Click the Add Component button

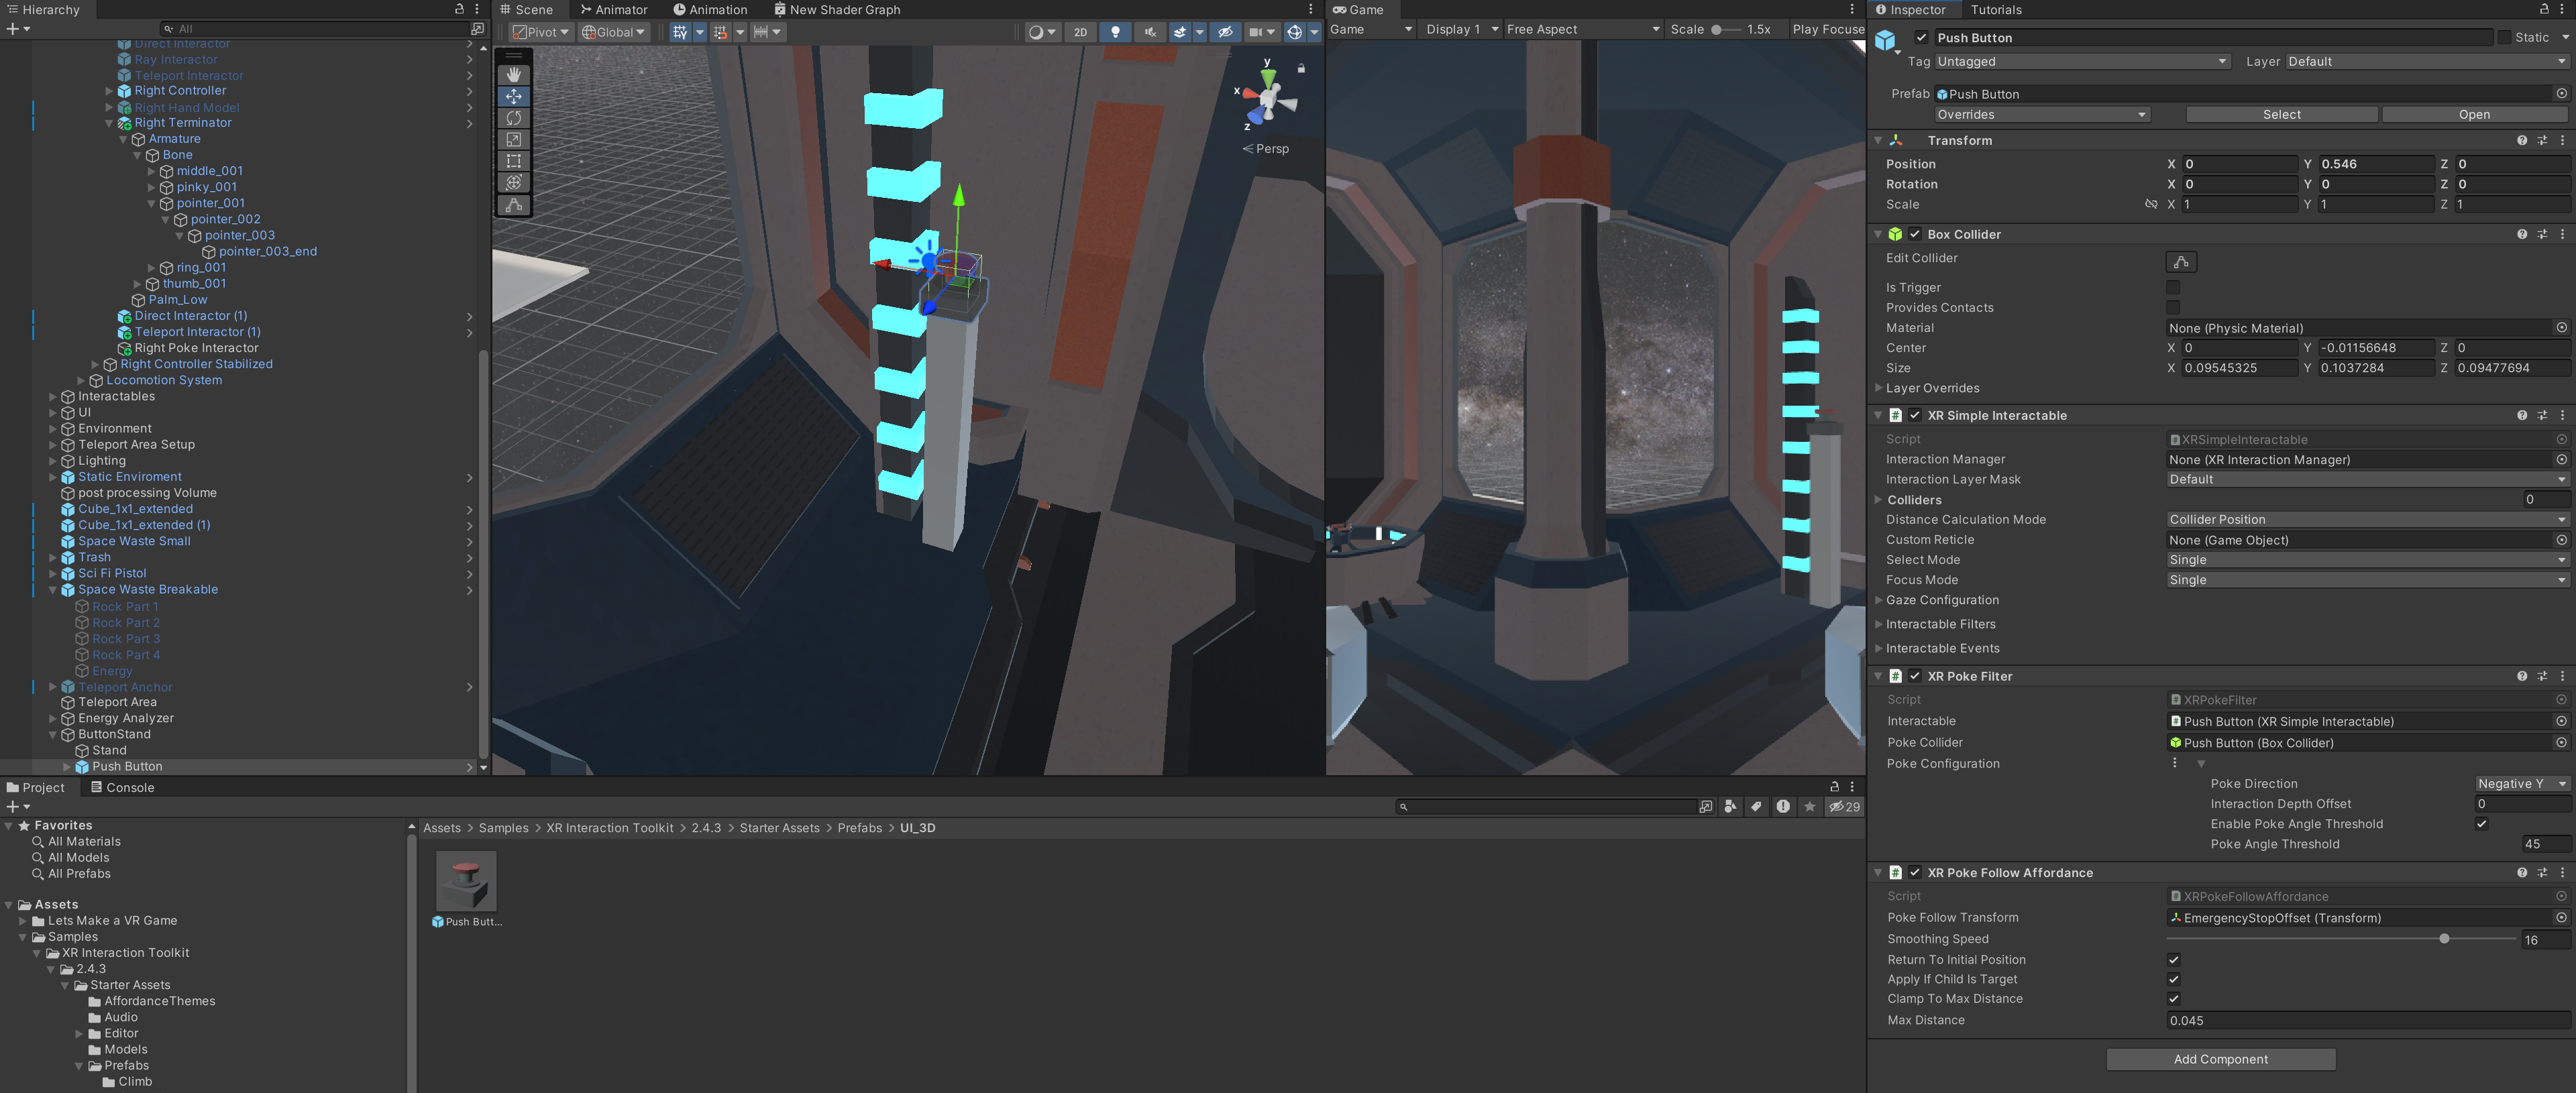tap(2220, 1060)
